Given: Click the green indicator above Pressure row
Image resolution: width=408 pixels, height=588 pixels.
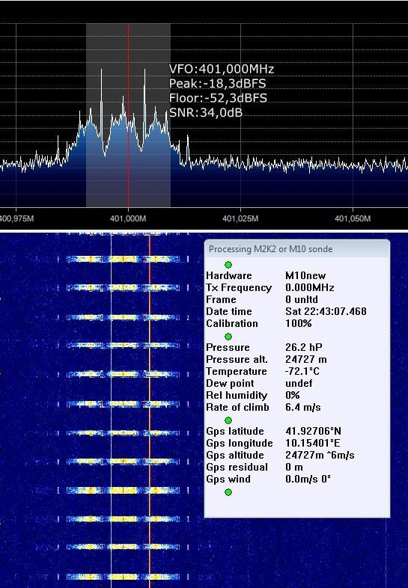Looking at the screenshot, I should [228, 337].
